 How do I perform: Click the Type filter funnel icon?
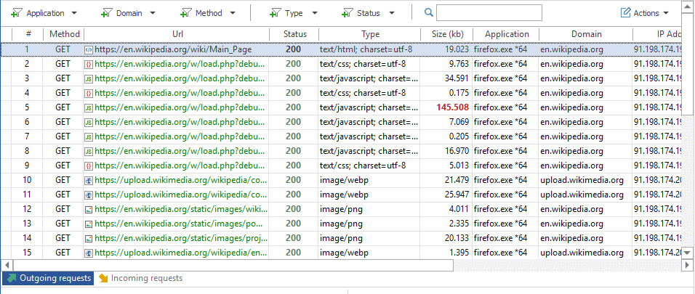[x=276, y=13]
